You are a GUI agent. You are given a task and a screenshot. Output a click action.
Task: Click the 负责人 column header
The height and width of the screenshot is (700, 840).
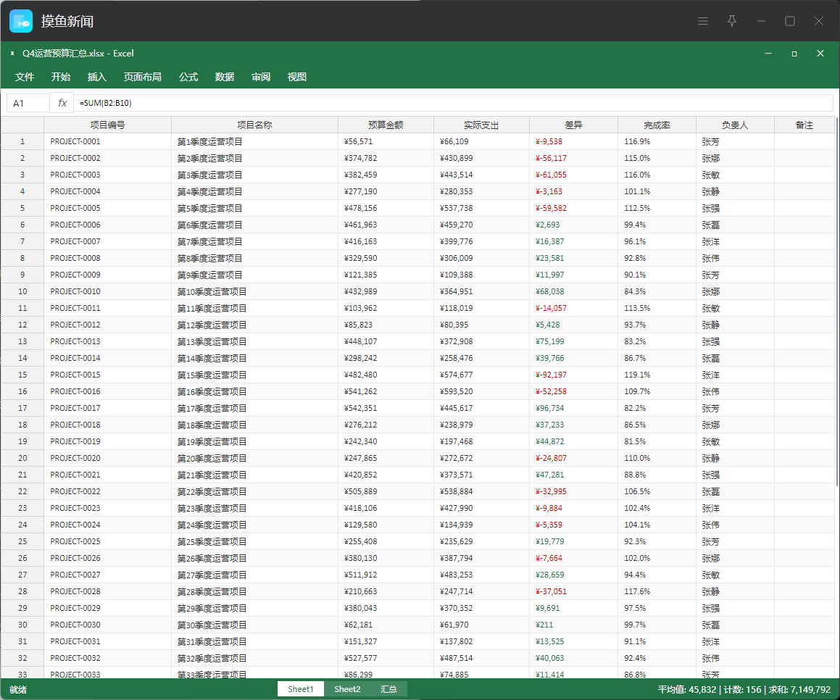(x=736, y=125)
